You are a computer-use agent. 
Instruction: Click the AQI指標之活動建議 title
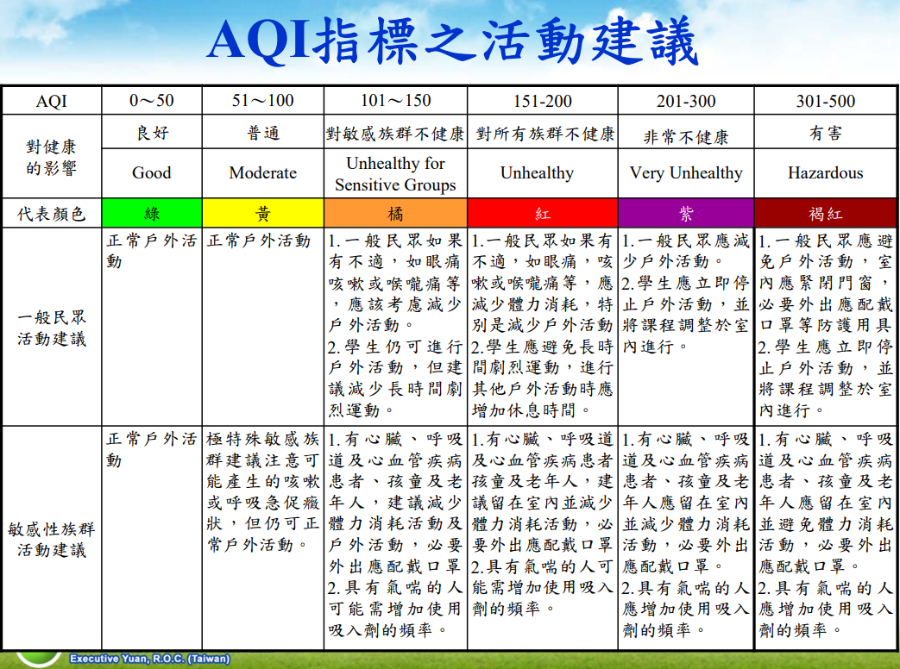tap(452, 41)
